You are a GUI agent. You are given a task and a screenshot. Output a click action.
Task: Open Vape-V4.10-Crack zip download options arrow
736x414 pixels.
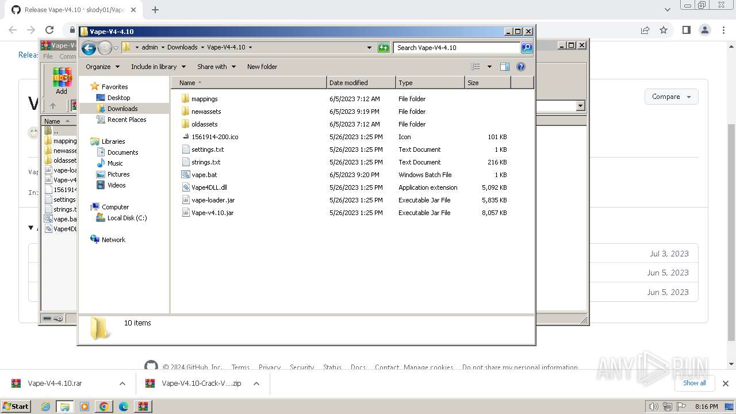point(256,384)
